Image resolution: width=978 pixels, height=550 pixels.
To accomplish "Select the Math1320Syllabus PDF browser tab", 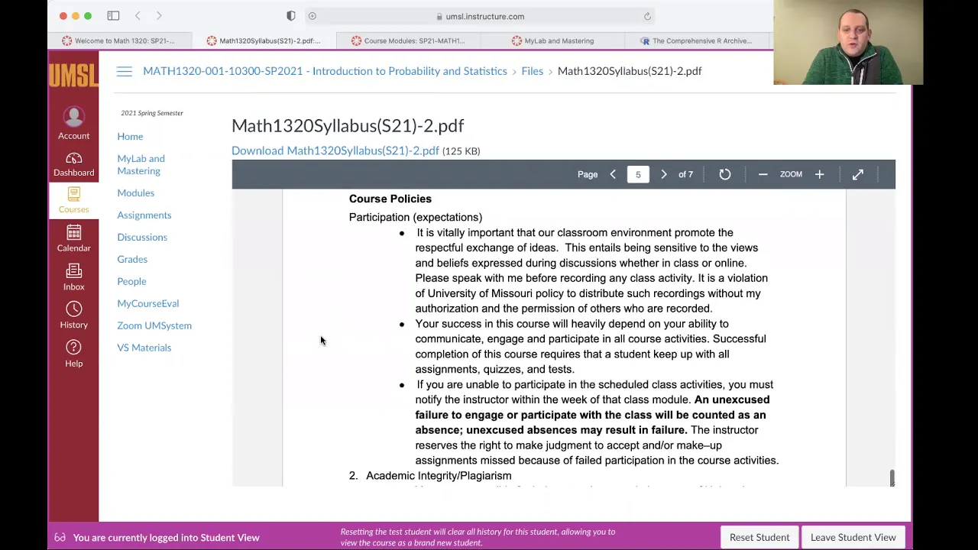I will click(x=264, y=40).
